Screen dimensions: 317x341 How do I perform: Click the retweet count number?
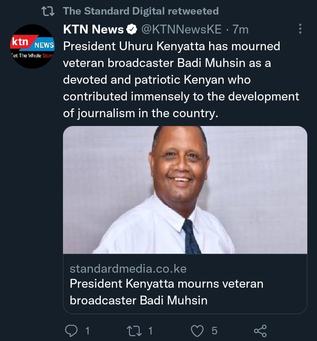(150, 331)
